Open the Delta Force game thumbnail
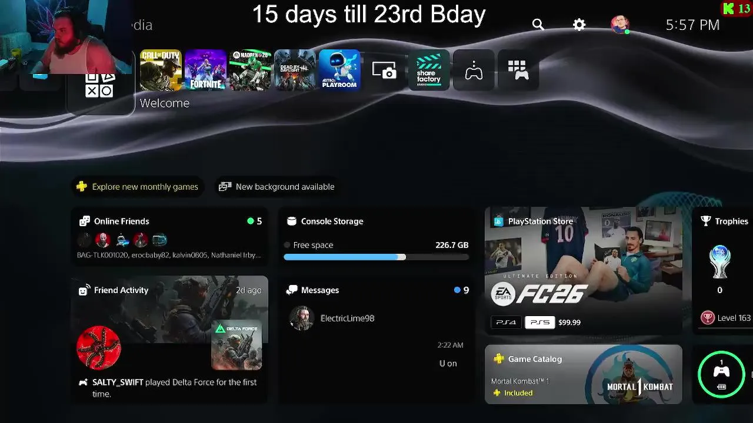 tap(236, 345)
